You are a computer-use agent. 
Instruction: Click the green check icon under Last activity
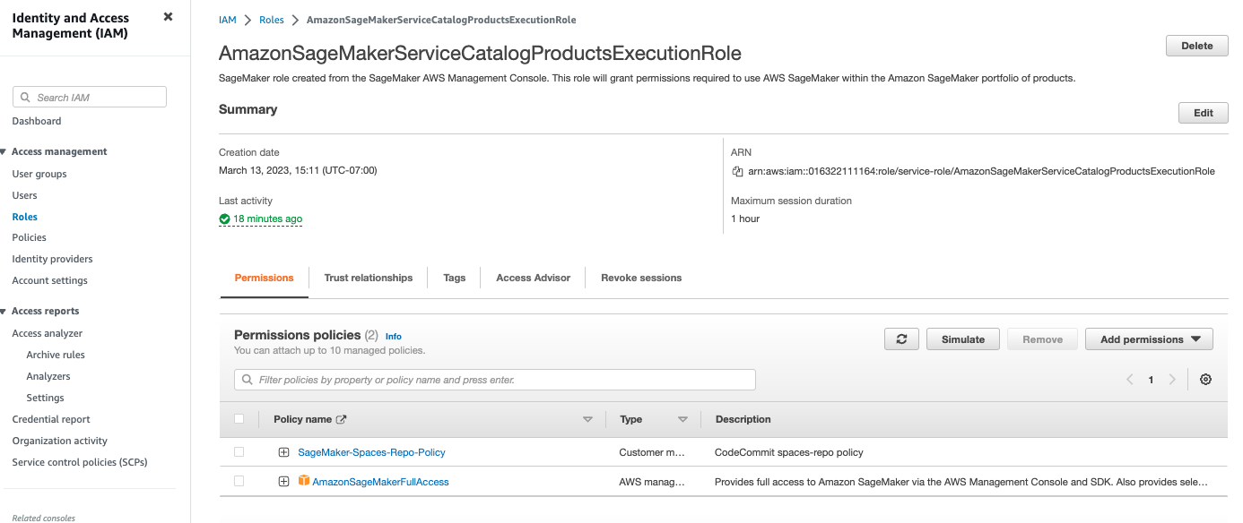tap(224, 219)
